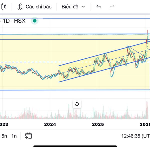Click the 2024 time axis label
This screenshot has height=150, width=150.
tap(50, 124)
